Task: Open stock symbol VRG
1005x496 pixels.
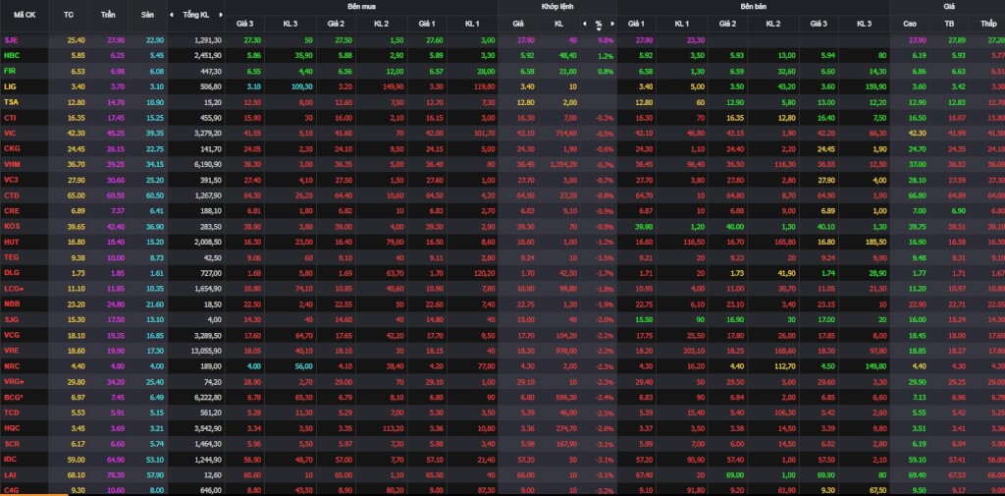Action: pos(14,381)
